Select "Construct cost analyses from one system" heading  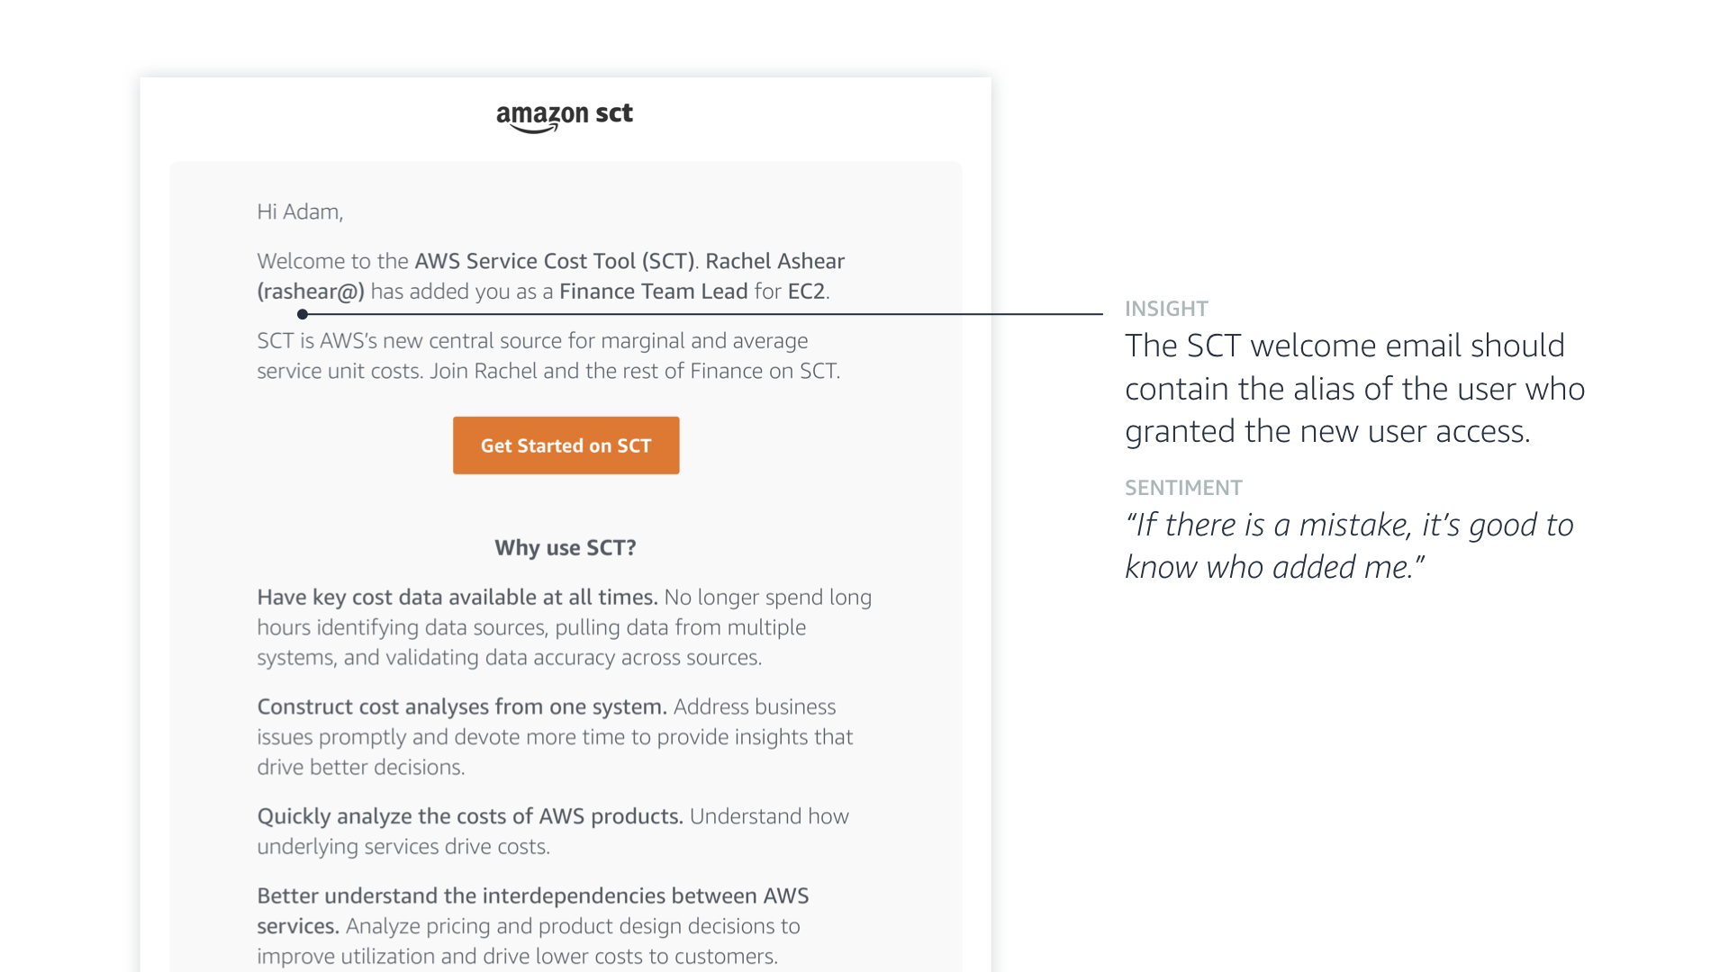coord(461,707)
